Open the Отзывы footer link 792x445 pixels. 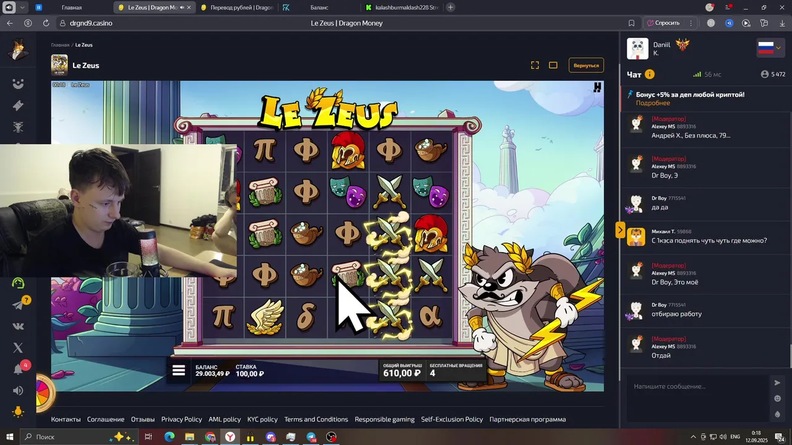click(x=143, y=419)
